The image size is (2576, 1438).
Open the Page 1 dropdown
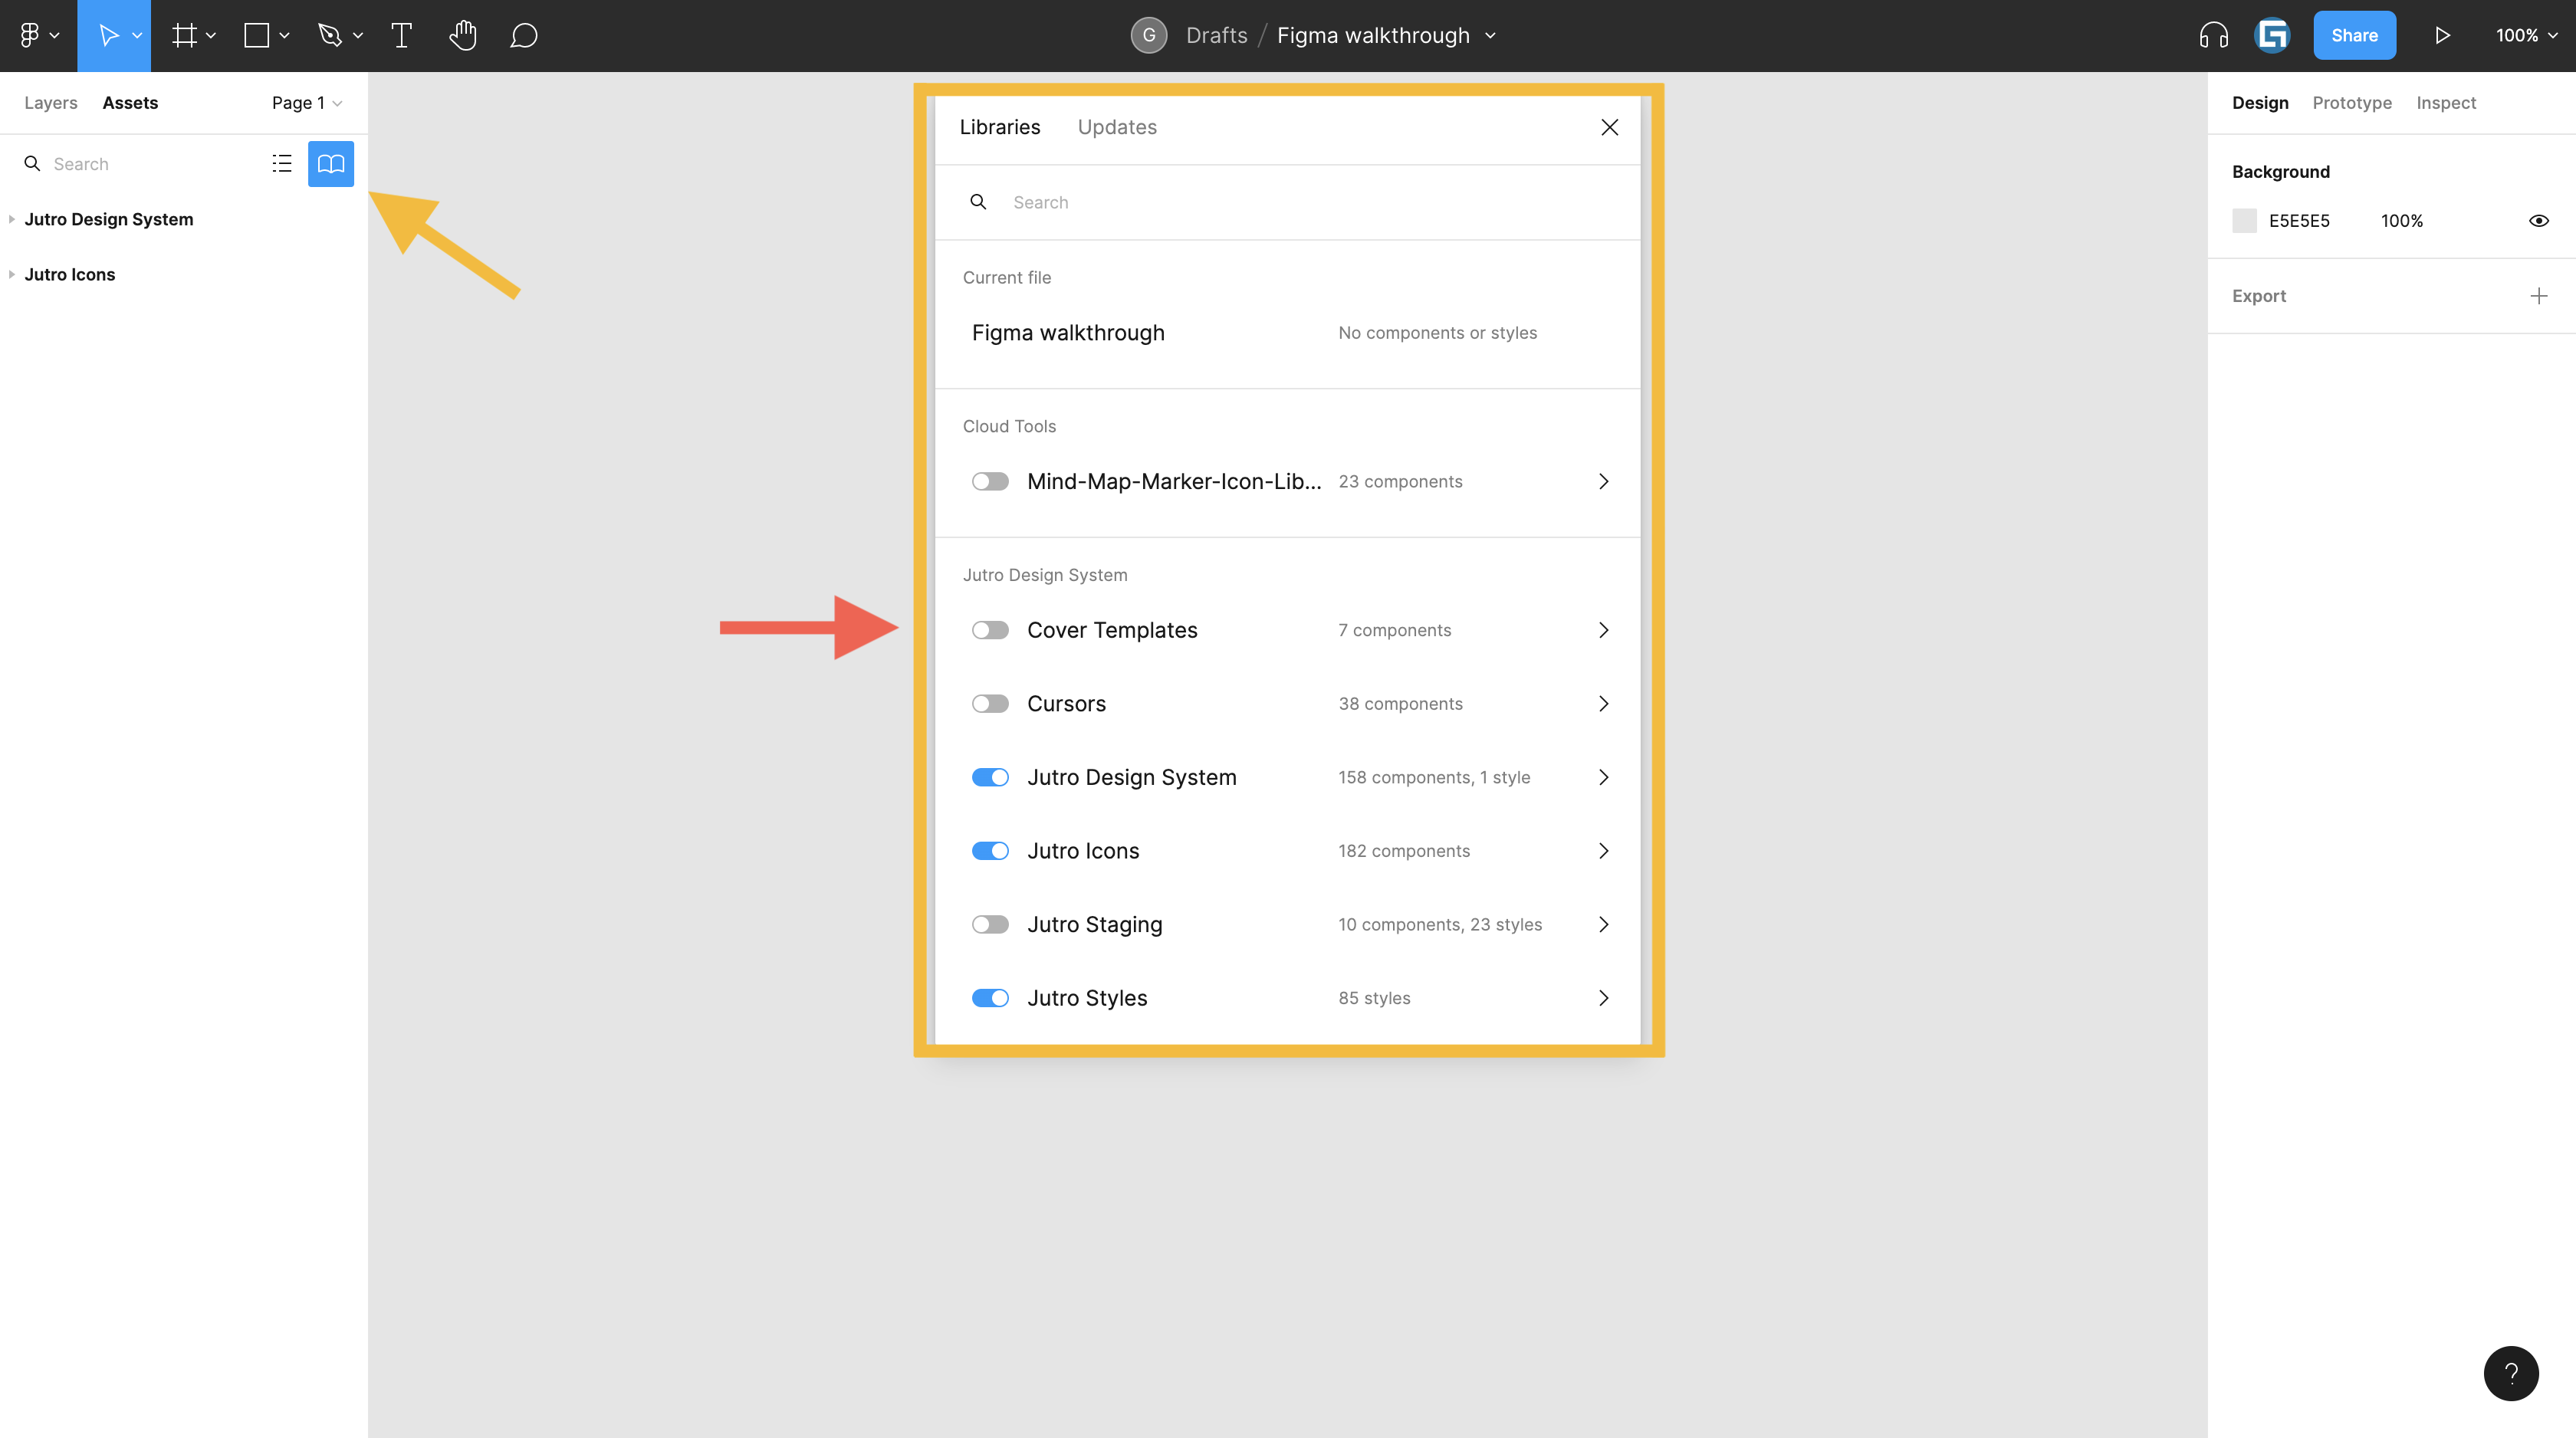(x=307, y=103)
